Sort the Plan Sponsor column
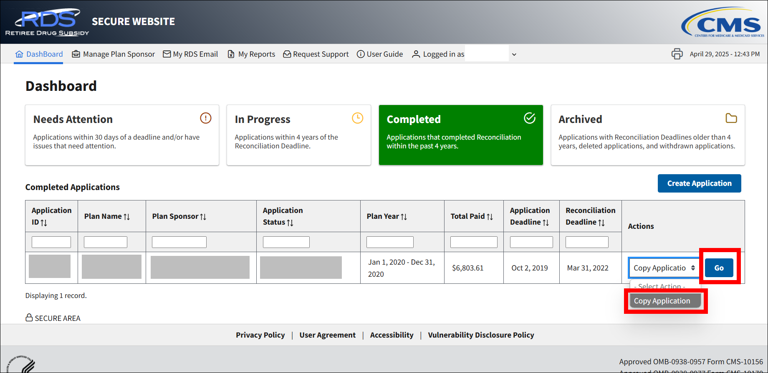The image size is (768, 373). coord(203,217)
